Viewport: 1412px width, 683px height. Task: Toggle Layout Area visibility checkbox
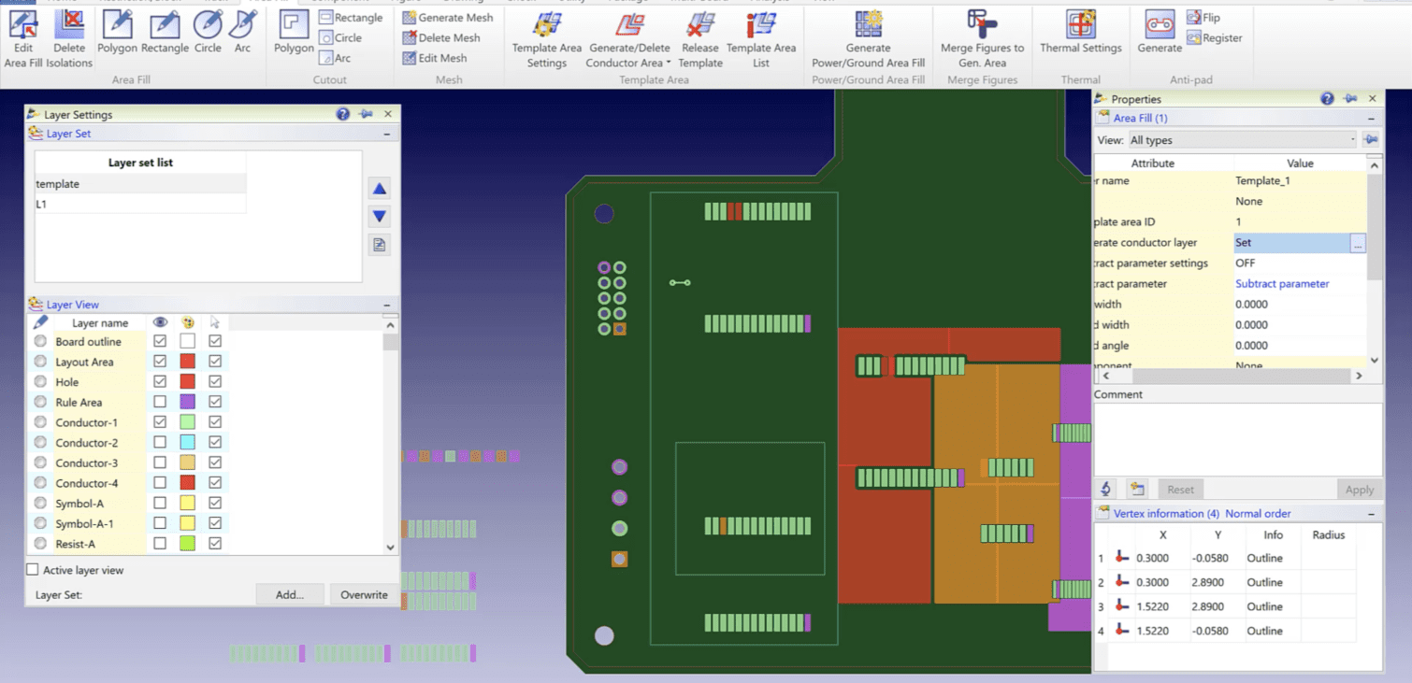pos(160,362)
